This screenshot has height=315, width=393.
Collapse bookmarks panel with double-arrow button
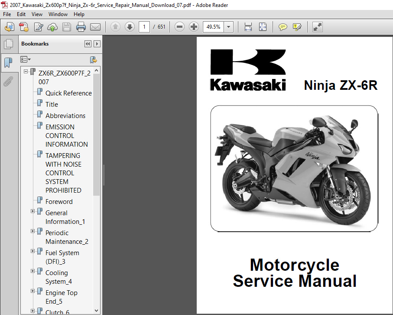point(88,44)
